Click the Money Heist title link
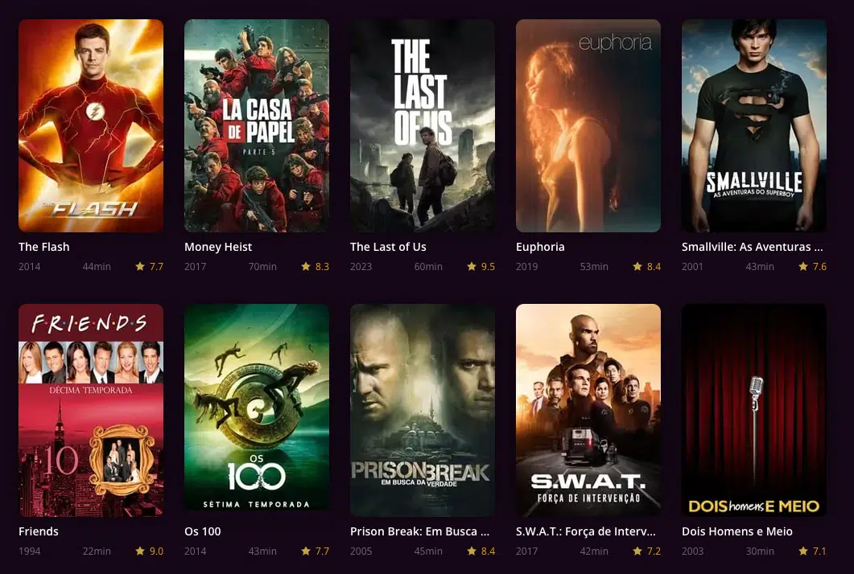 pyautogui.click(x=218, y=247)
